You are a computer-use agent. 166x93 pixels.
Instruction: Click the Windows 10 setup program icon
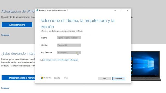click(37, 10)
